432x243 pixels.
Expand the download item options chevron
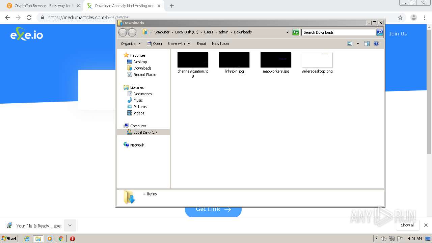click(70, 225)
